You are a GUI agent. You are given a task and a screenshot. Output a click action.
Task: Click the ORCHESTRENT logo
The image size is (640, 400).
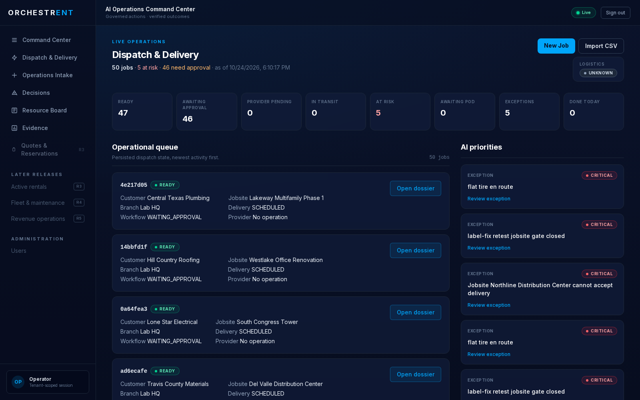pyautogui.click(x=41, y=13)
